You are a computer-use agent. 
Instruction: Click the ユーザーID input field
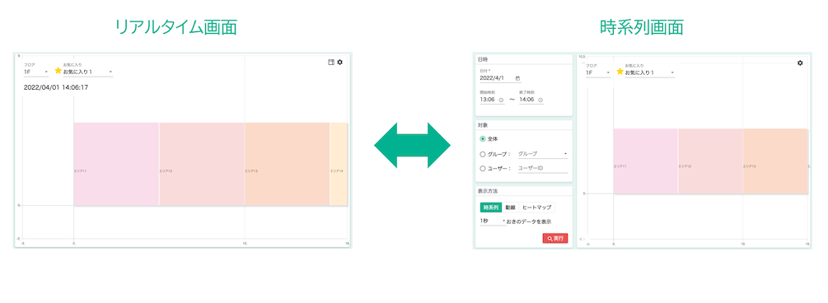[x=542, y=169]
